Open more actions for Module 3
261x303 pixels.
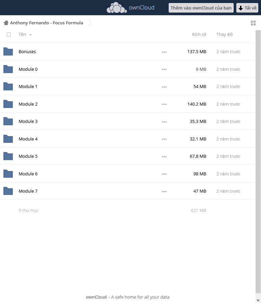click(x=164, y=122)
